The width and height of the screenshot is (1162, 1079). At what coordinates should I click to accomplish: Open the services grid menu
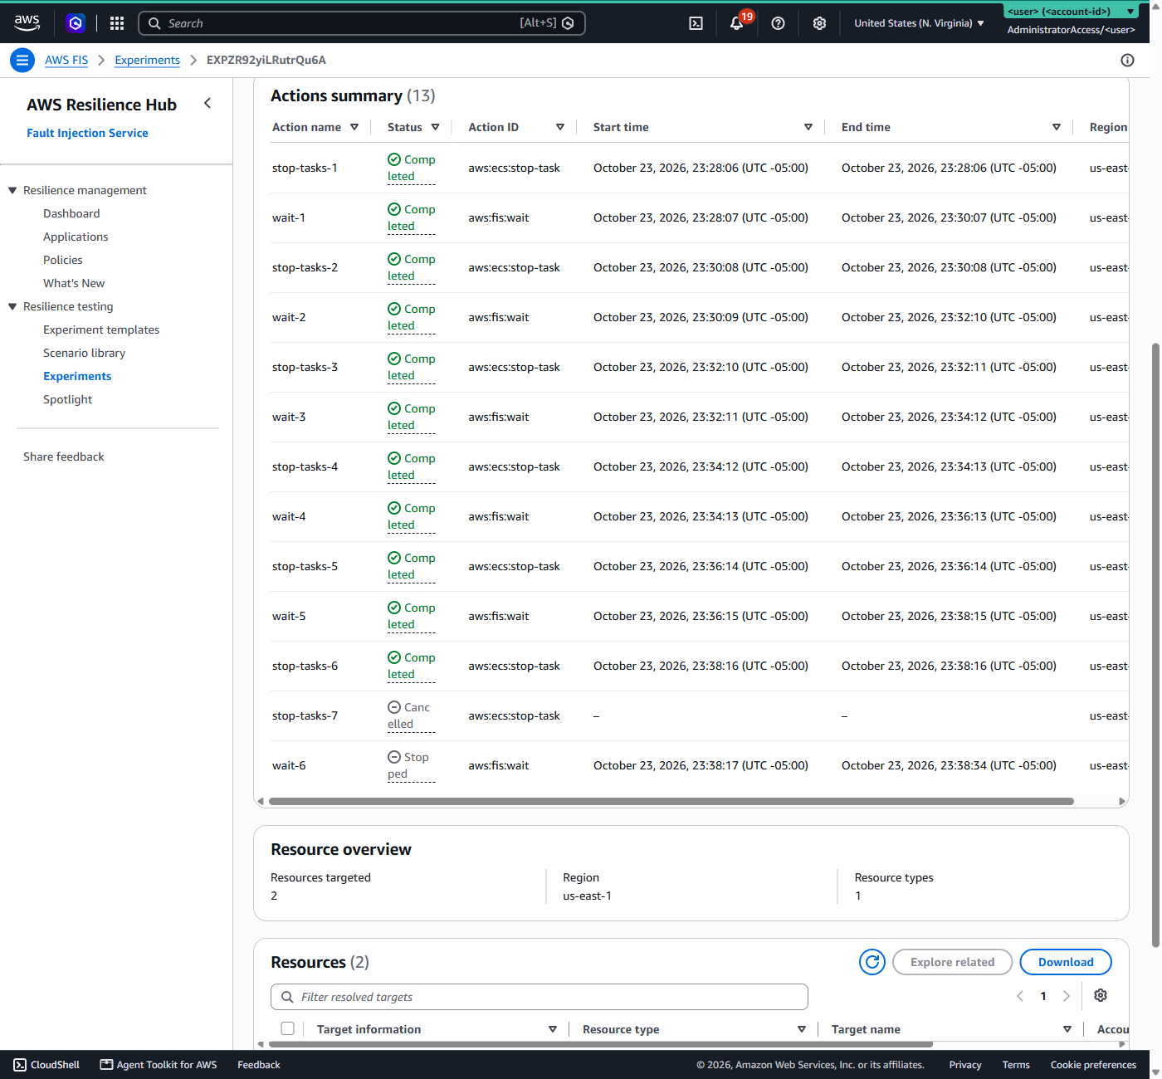(x=117, y=23)
